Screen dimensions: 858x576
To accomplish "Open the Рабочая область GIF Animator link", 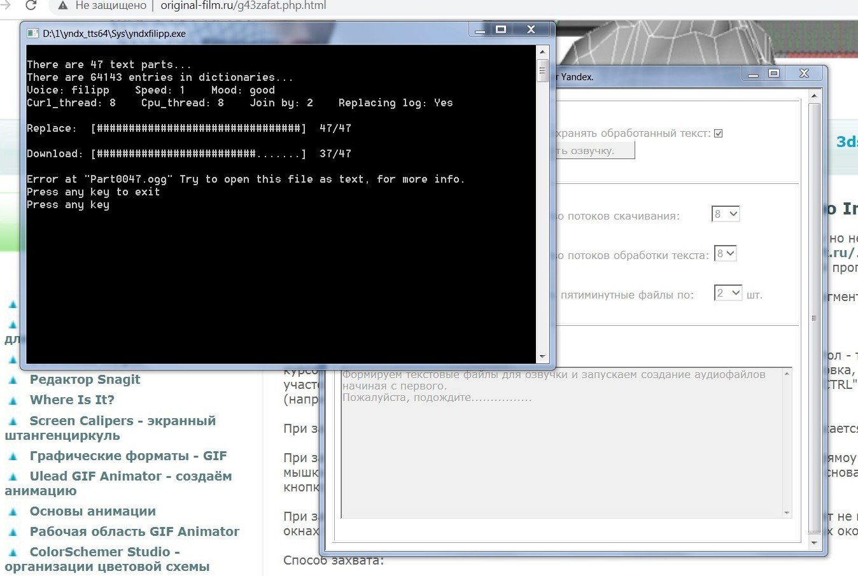I will click(134, 531).
